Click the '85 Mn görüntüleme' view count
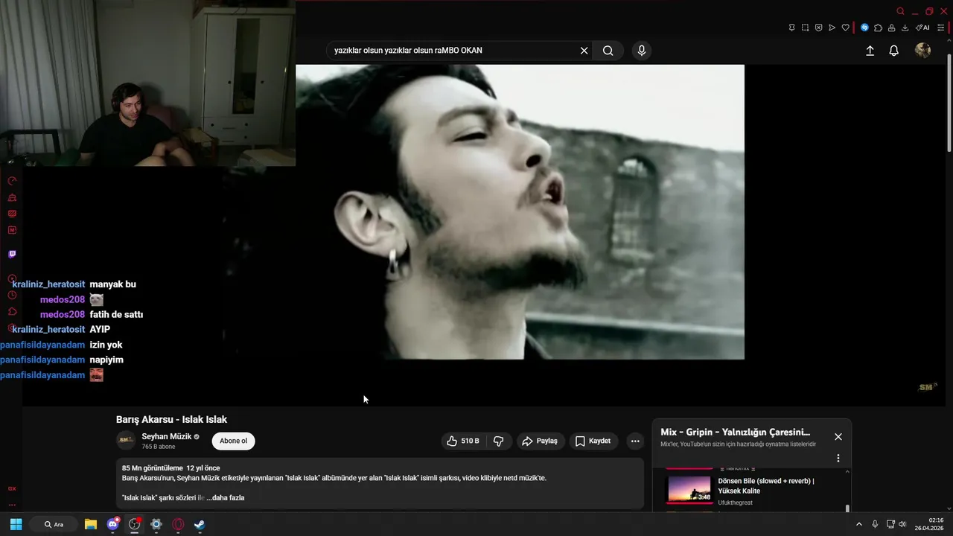This screenshot has width=953, height=536. coord(152,468)
